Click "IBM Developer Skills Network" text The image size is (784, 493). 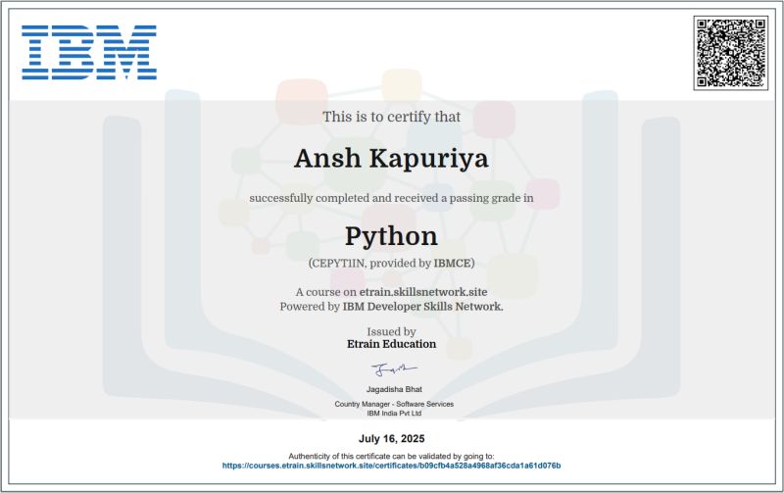(422, 307)
